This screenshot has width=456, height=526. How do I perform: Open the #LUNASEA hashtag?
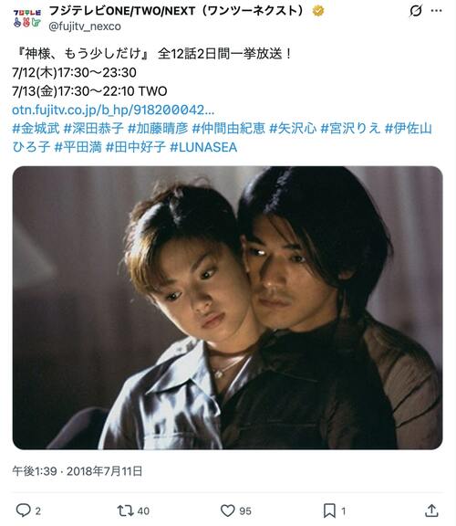tap(203, 147)
